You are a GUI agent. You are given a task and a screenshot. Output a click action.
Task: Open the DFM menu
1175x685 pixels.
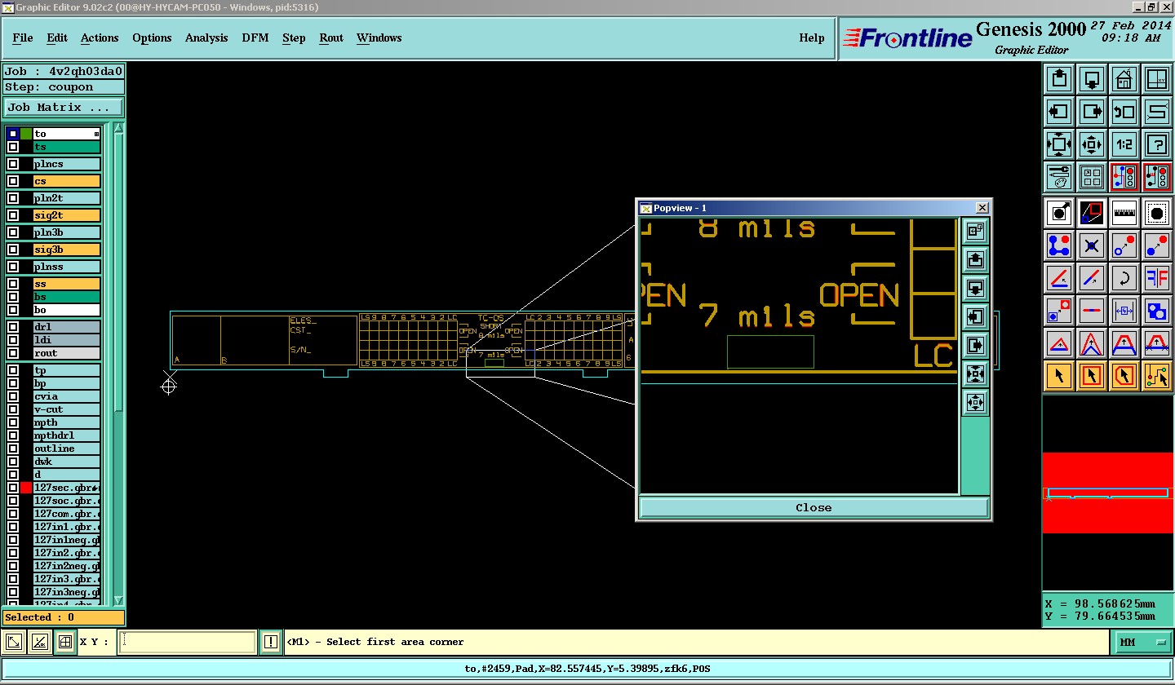(255, 38)
